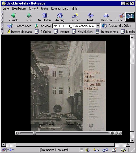Open Address Book from component bar
Image resolution: width=136 pixels, height=153 pixels.
pos(114,150)
